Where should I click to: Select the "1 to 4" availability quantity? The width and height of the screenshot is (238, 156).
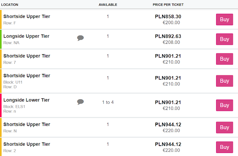click(108, 102)
